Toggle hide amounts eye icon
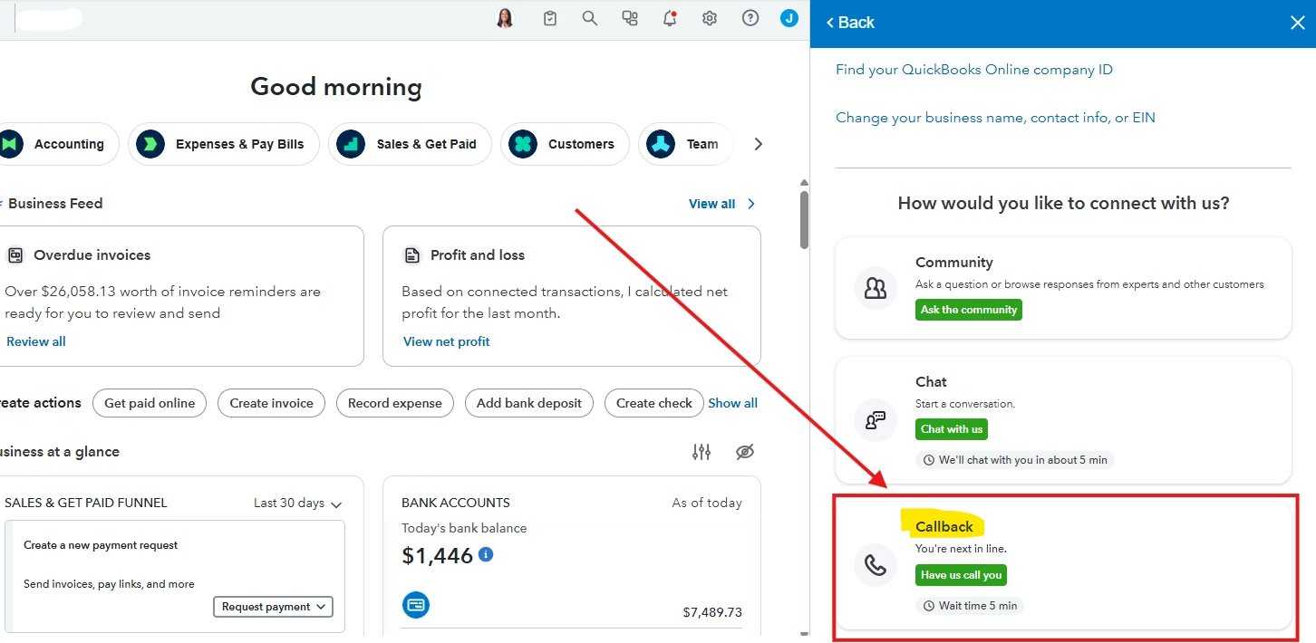The height and width of the screenshot is (643, 1316). 745,452
